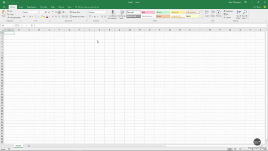
Task: Open the General number format dropdown
Action: (x=106, y=12)
